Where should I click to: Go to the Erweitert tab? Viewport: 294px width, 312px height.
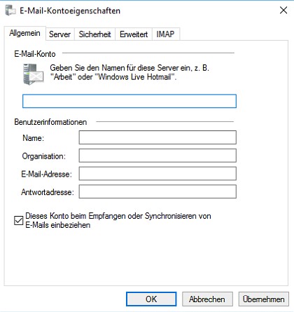point(134,34)
